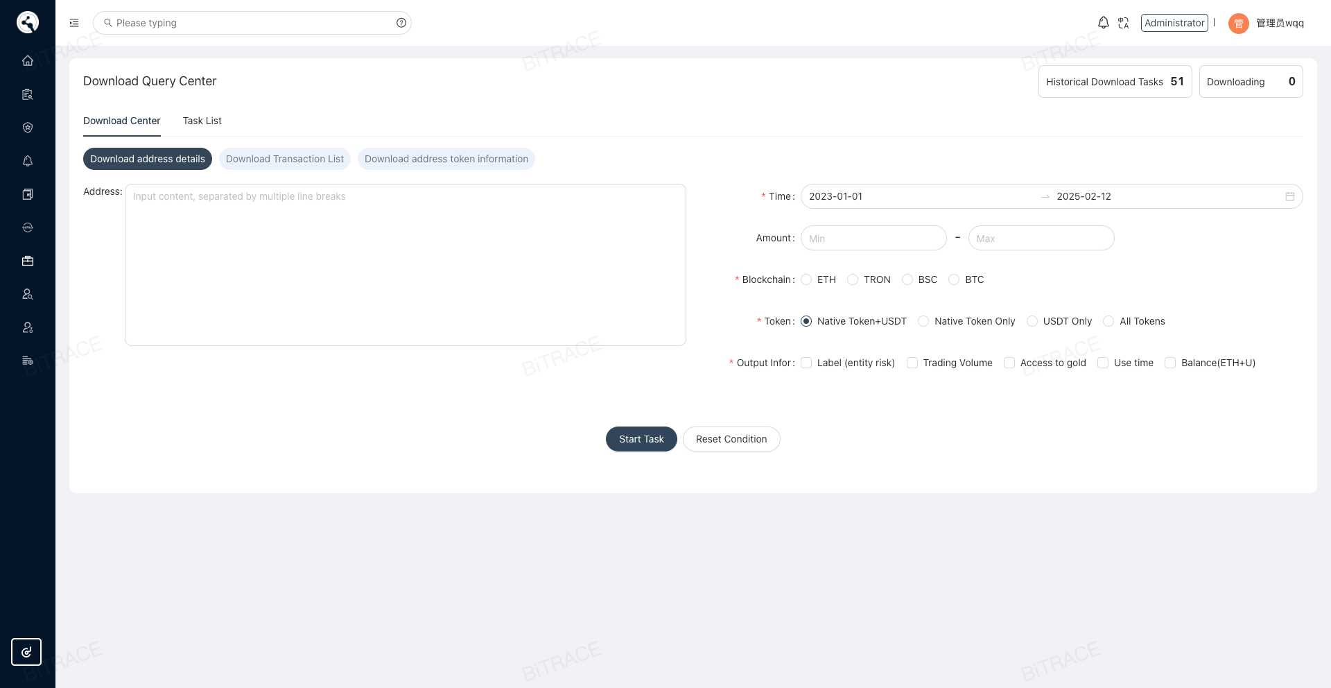Viewport: 1331px width, 688px height.
Task: Click the Amount Min input field
Action: pos(873,238)
